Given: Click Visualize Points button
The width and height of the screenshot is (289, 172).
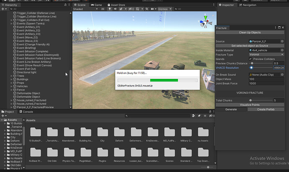Looking at the screenshot, I should pyautogui.click(x=250, y=105).
